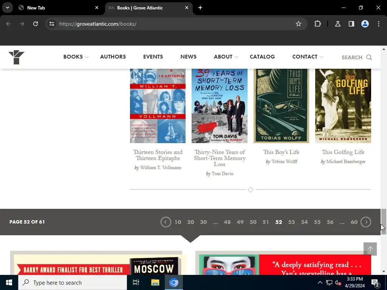
Task: Open the NEWS menu item
Action: coord(188,57)
